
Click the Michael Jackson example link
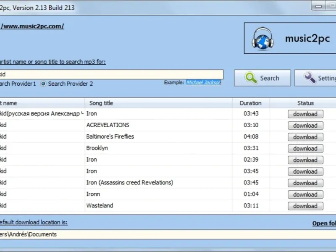[x=203, y=82]
